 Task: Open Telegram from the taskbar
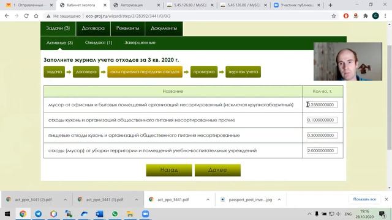38,214
